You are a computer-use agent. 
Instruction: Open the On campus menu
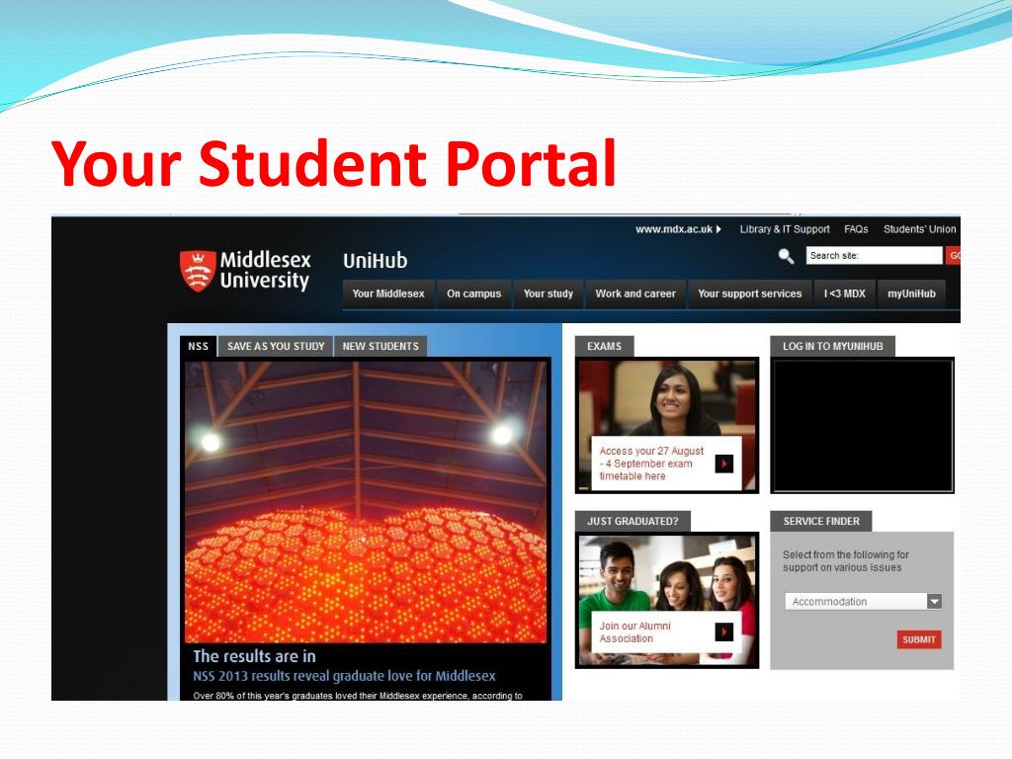(x=473, y=294)
